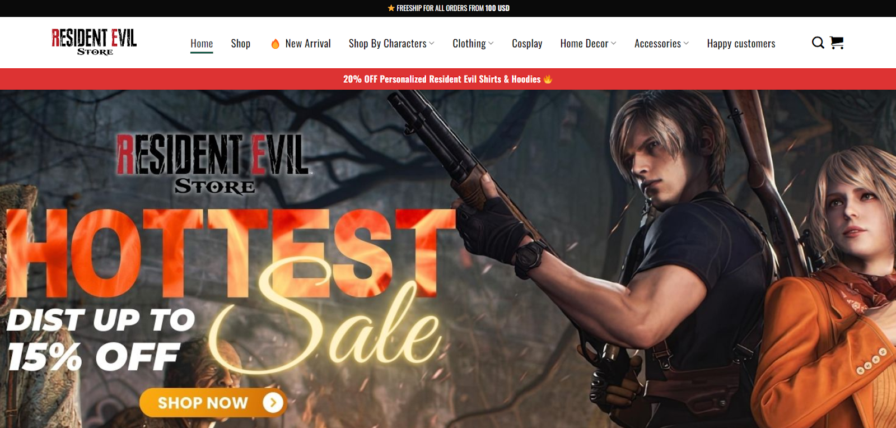Click the Hottest Sale banner image
This screenshot has height=428, width=896.
[448, 259]
